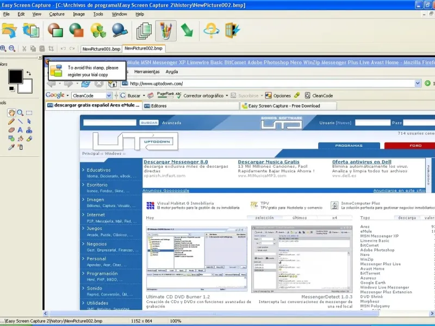
Task: Select the dashed rectangle selection tool
Action: (x=29, y=113)
